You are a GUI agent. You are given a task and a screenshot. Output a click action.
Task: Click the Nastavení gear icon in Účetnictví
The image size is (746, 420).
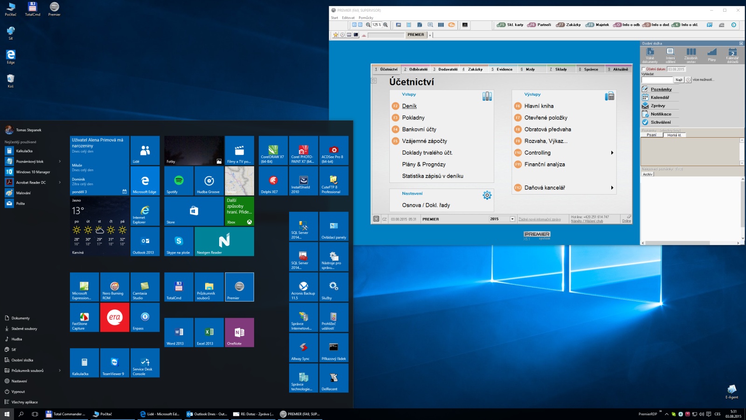pyautogui.click(x=487, y=195)
